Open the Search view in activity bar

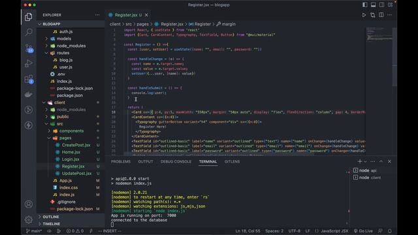[x=29, y=32]
